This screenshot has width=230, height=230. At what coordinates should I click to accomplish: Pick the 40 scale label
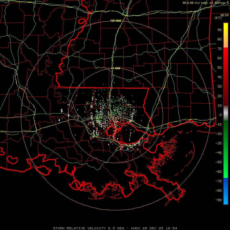[220, 77]
